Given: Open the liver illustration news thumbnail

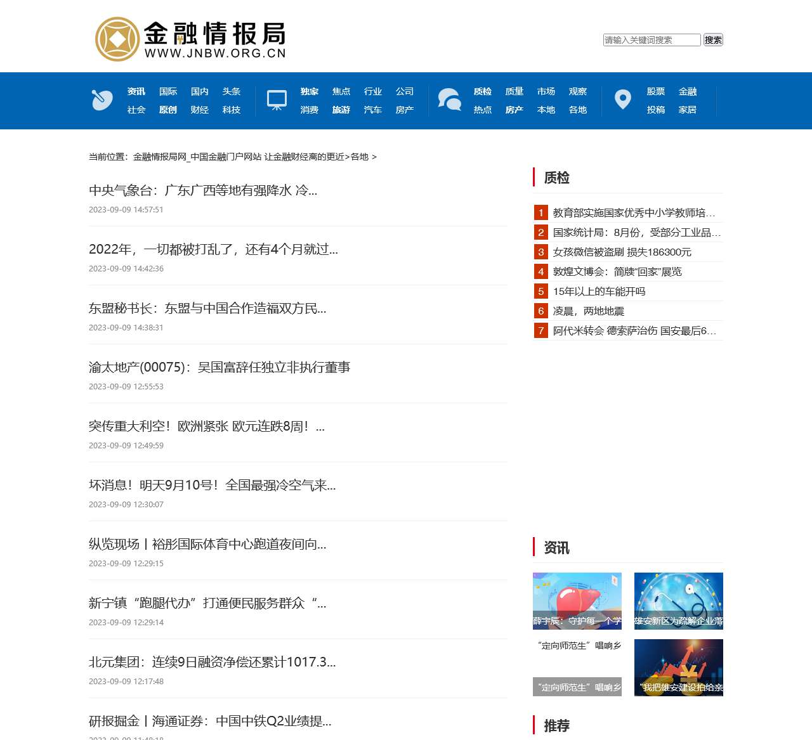Looking at the screenshot, I should click(577, 600).
